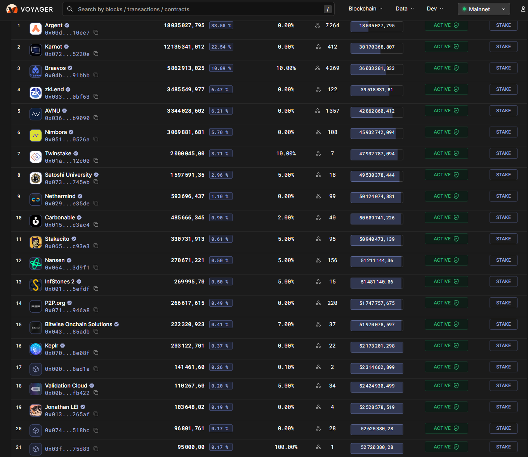The height and width of the screenshot is (457, 528).
Task: Click Argent's cumulative stake bar 18 035 027,795
Action: coord(377,26)
